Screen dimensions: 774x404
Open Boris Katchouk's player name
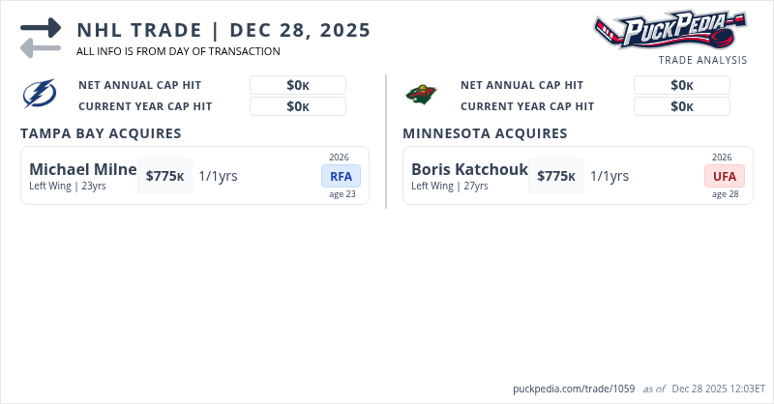pos(469,170)
